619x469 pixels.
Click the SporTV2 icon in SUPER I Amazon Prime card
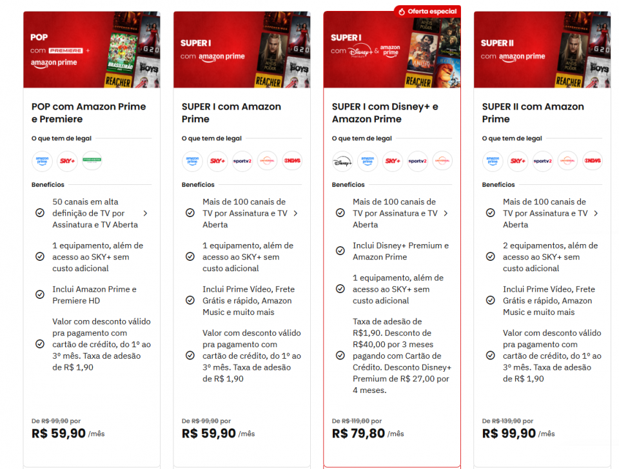pyautogui.click(x=242, y=161)
